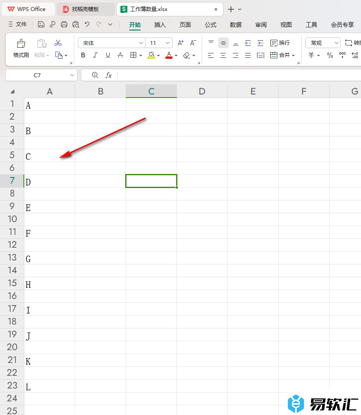Decrease indent icon

(x=248, y=43)
